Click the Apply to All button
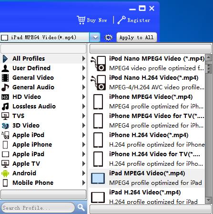 pos(137,38)
